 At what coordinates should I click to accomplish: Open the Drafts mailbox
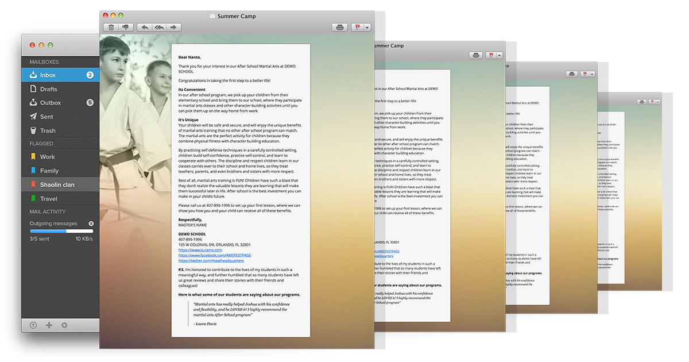point(49,89)
